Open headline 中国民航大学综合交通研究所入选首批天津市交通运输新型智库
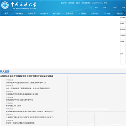This screenshot has width=126, height=126. click(x=27, y=76)
